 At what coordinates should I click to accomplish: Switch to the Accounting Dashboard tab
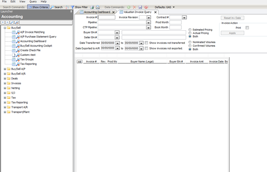pos(97,12)
